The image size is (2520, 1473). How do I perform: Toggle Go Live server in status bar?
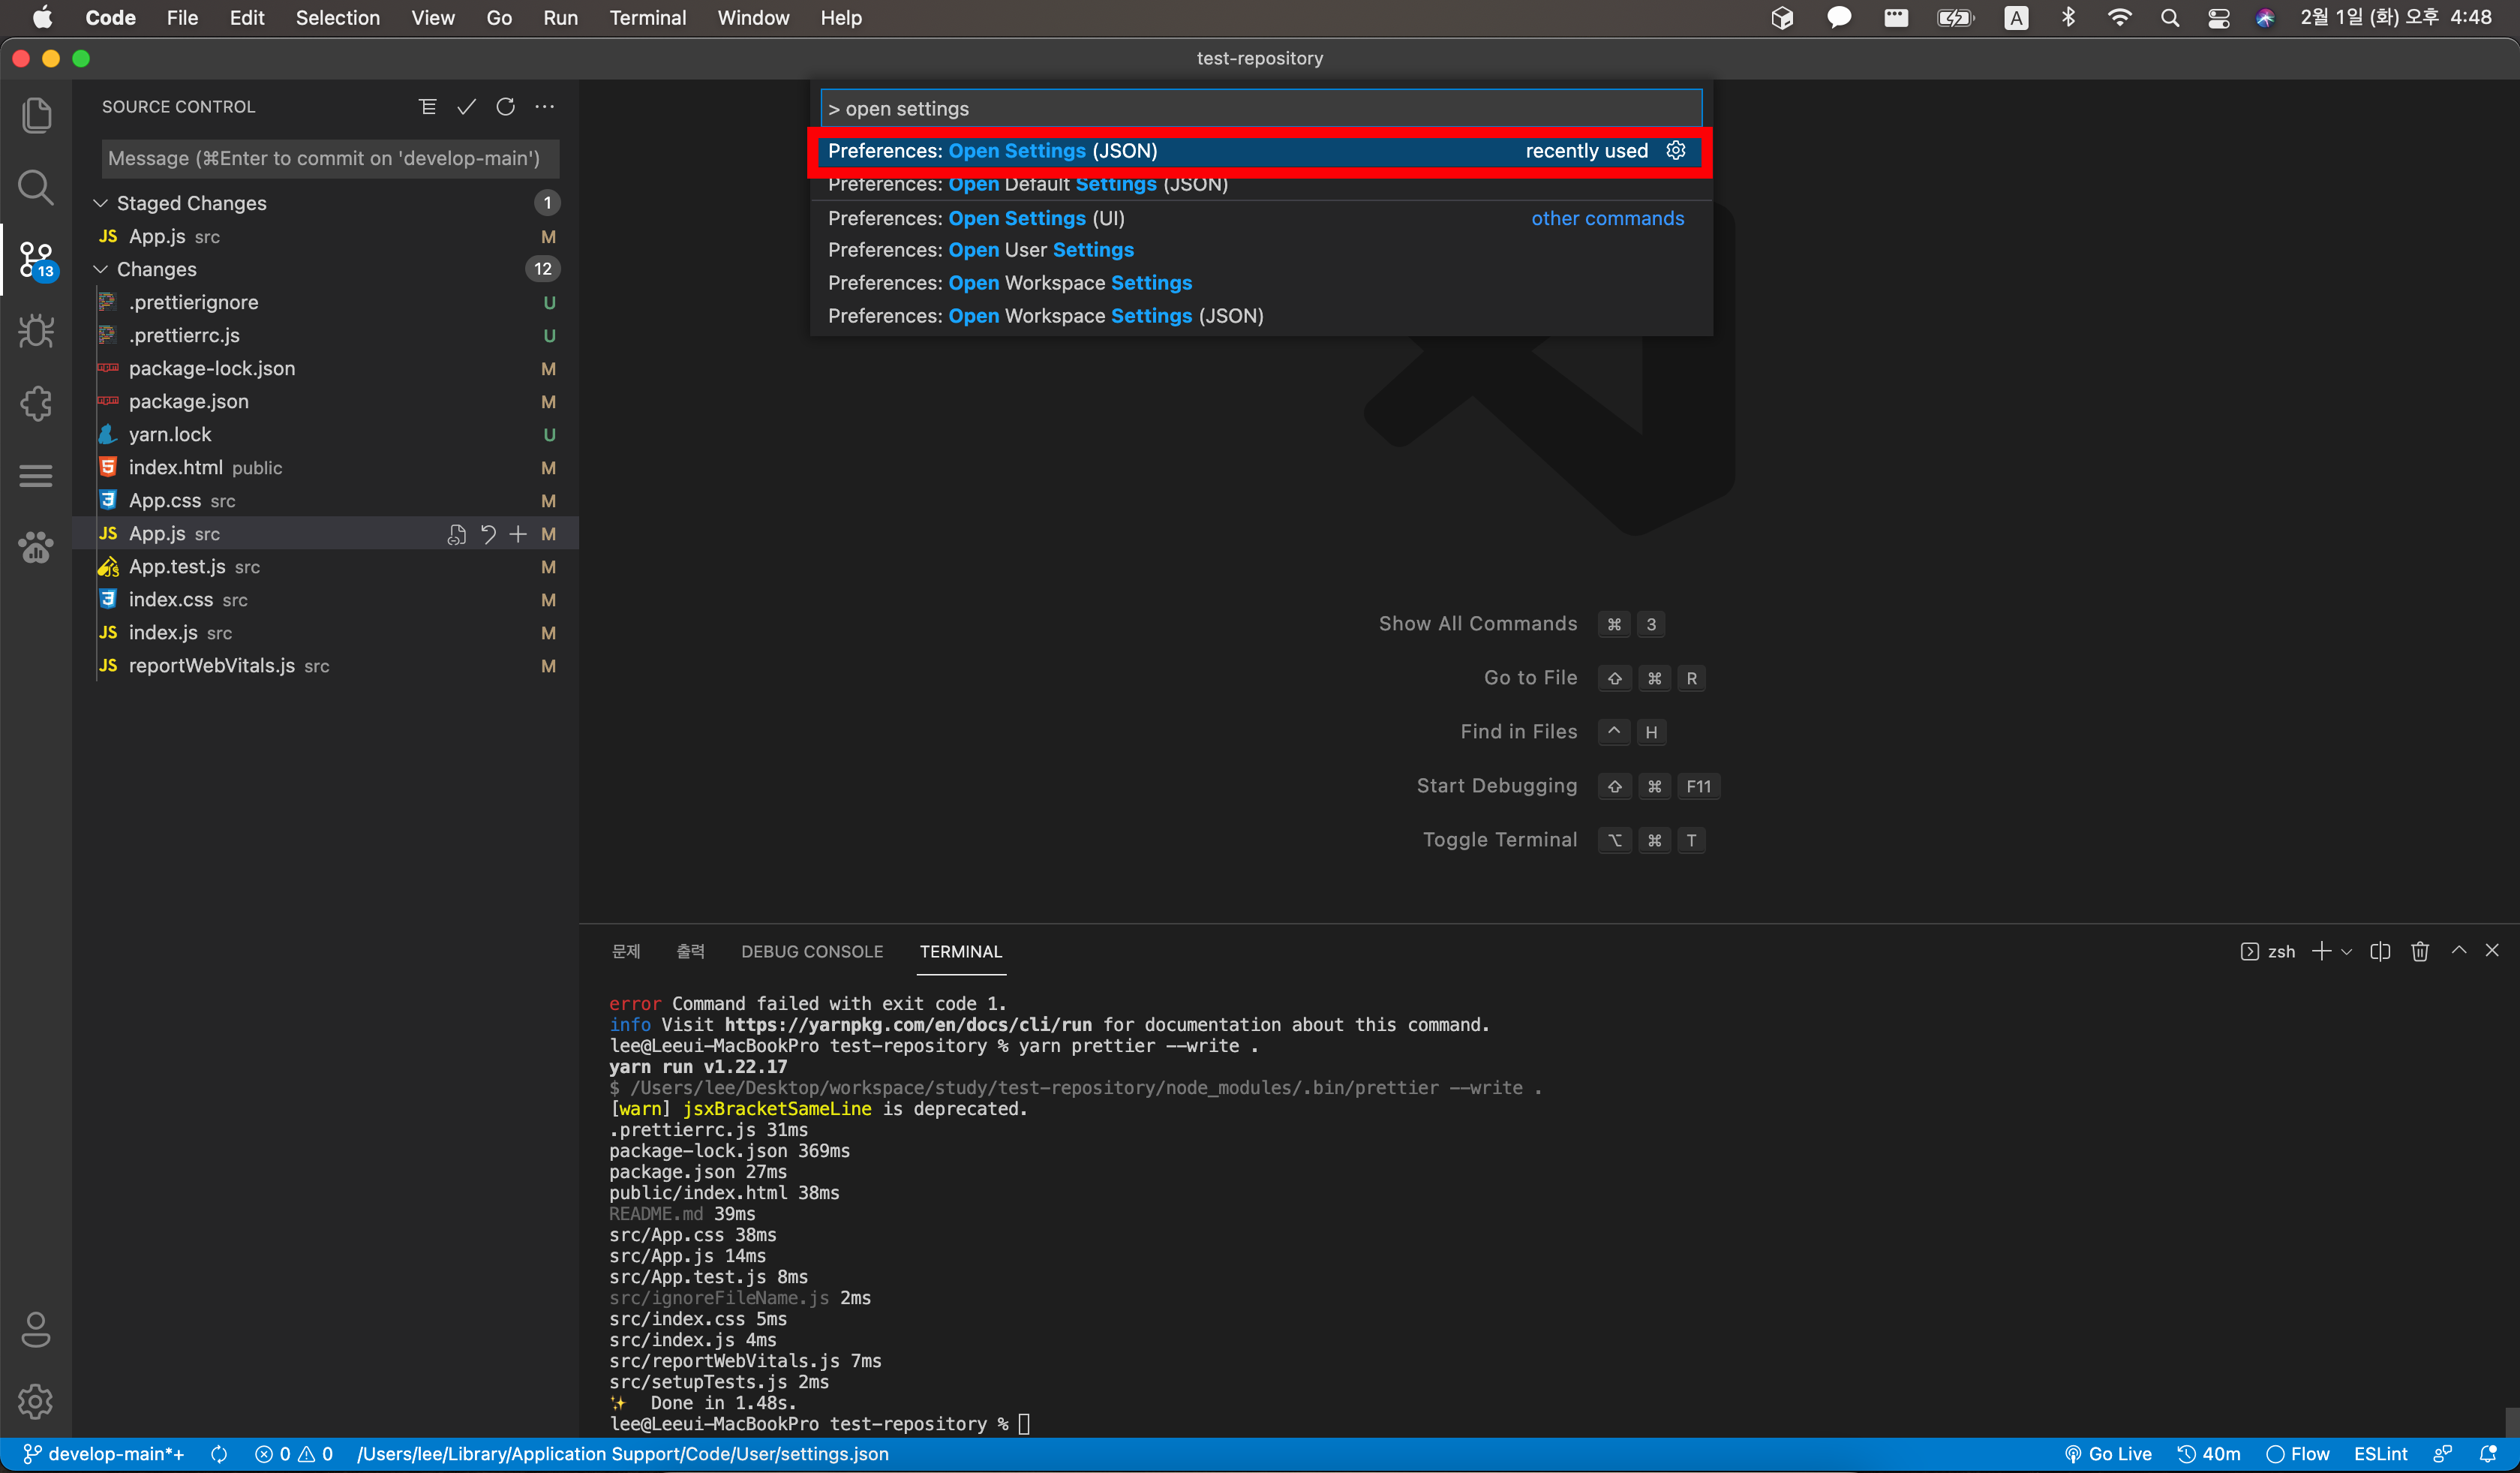(2108, 1454)
